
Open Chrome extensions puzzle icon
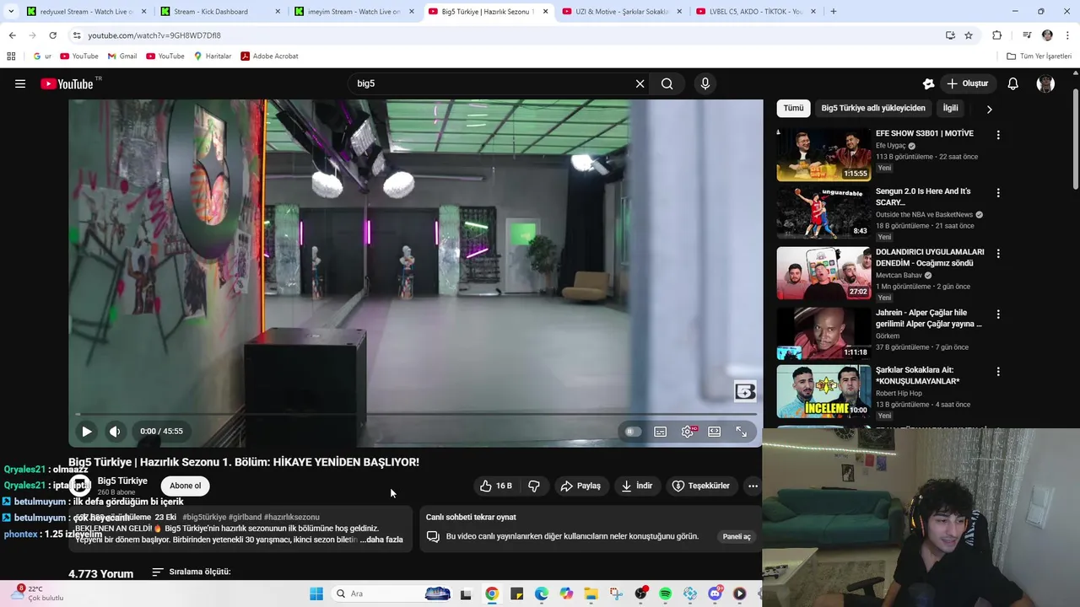(997, 35)
